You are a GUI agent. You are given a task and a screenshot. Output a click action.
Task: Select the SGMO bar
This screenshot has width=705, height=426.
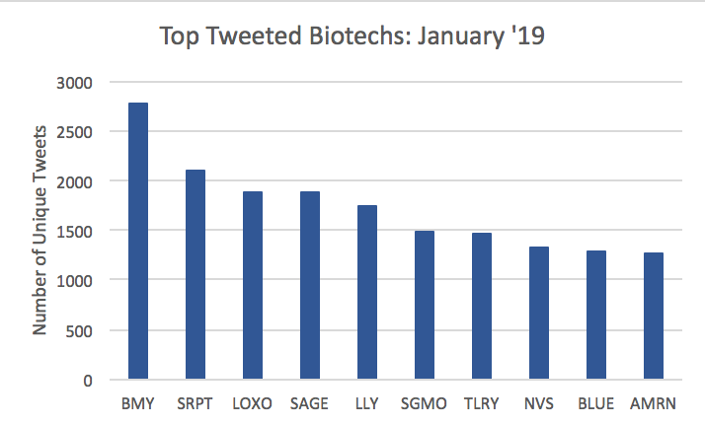coord(425,306)
